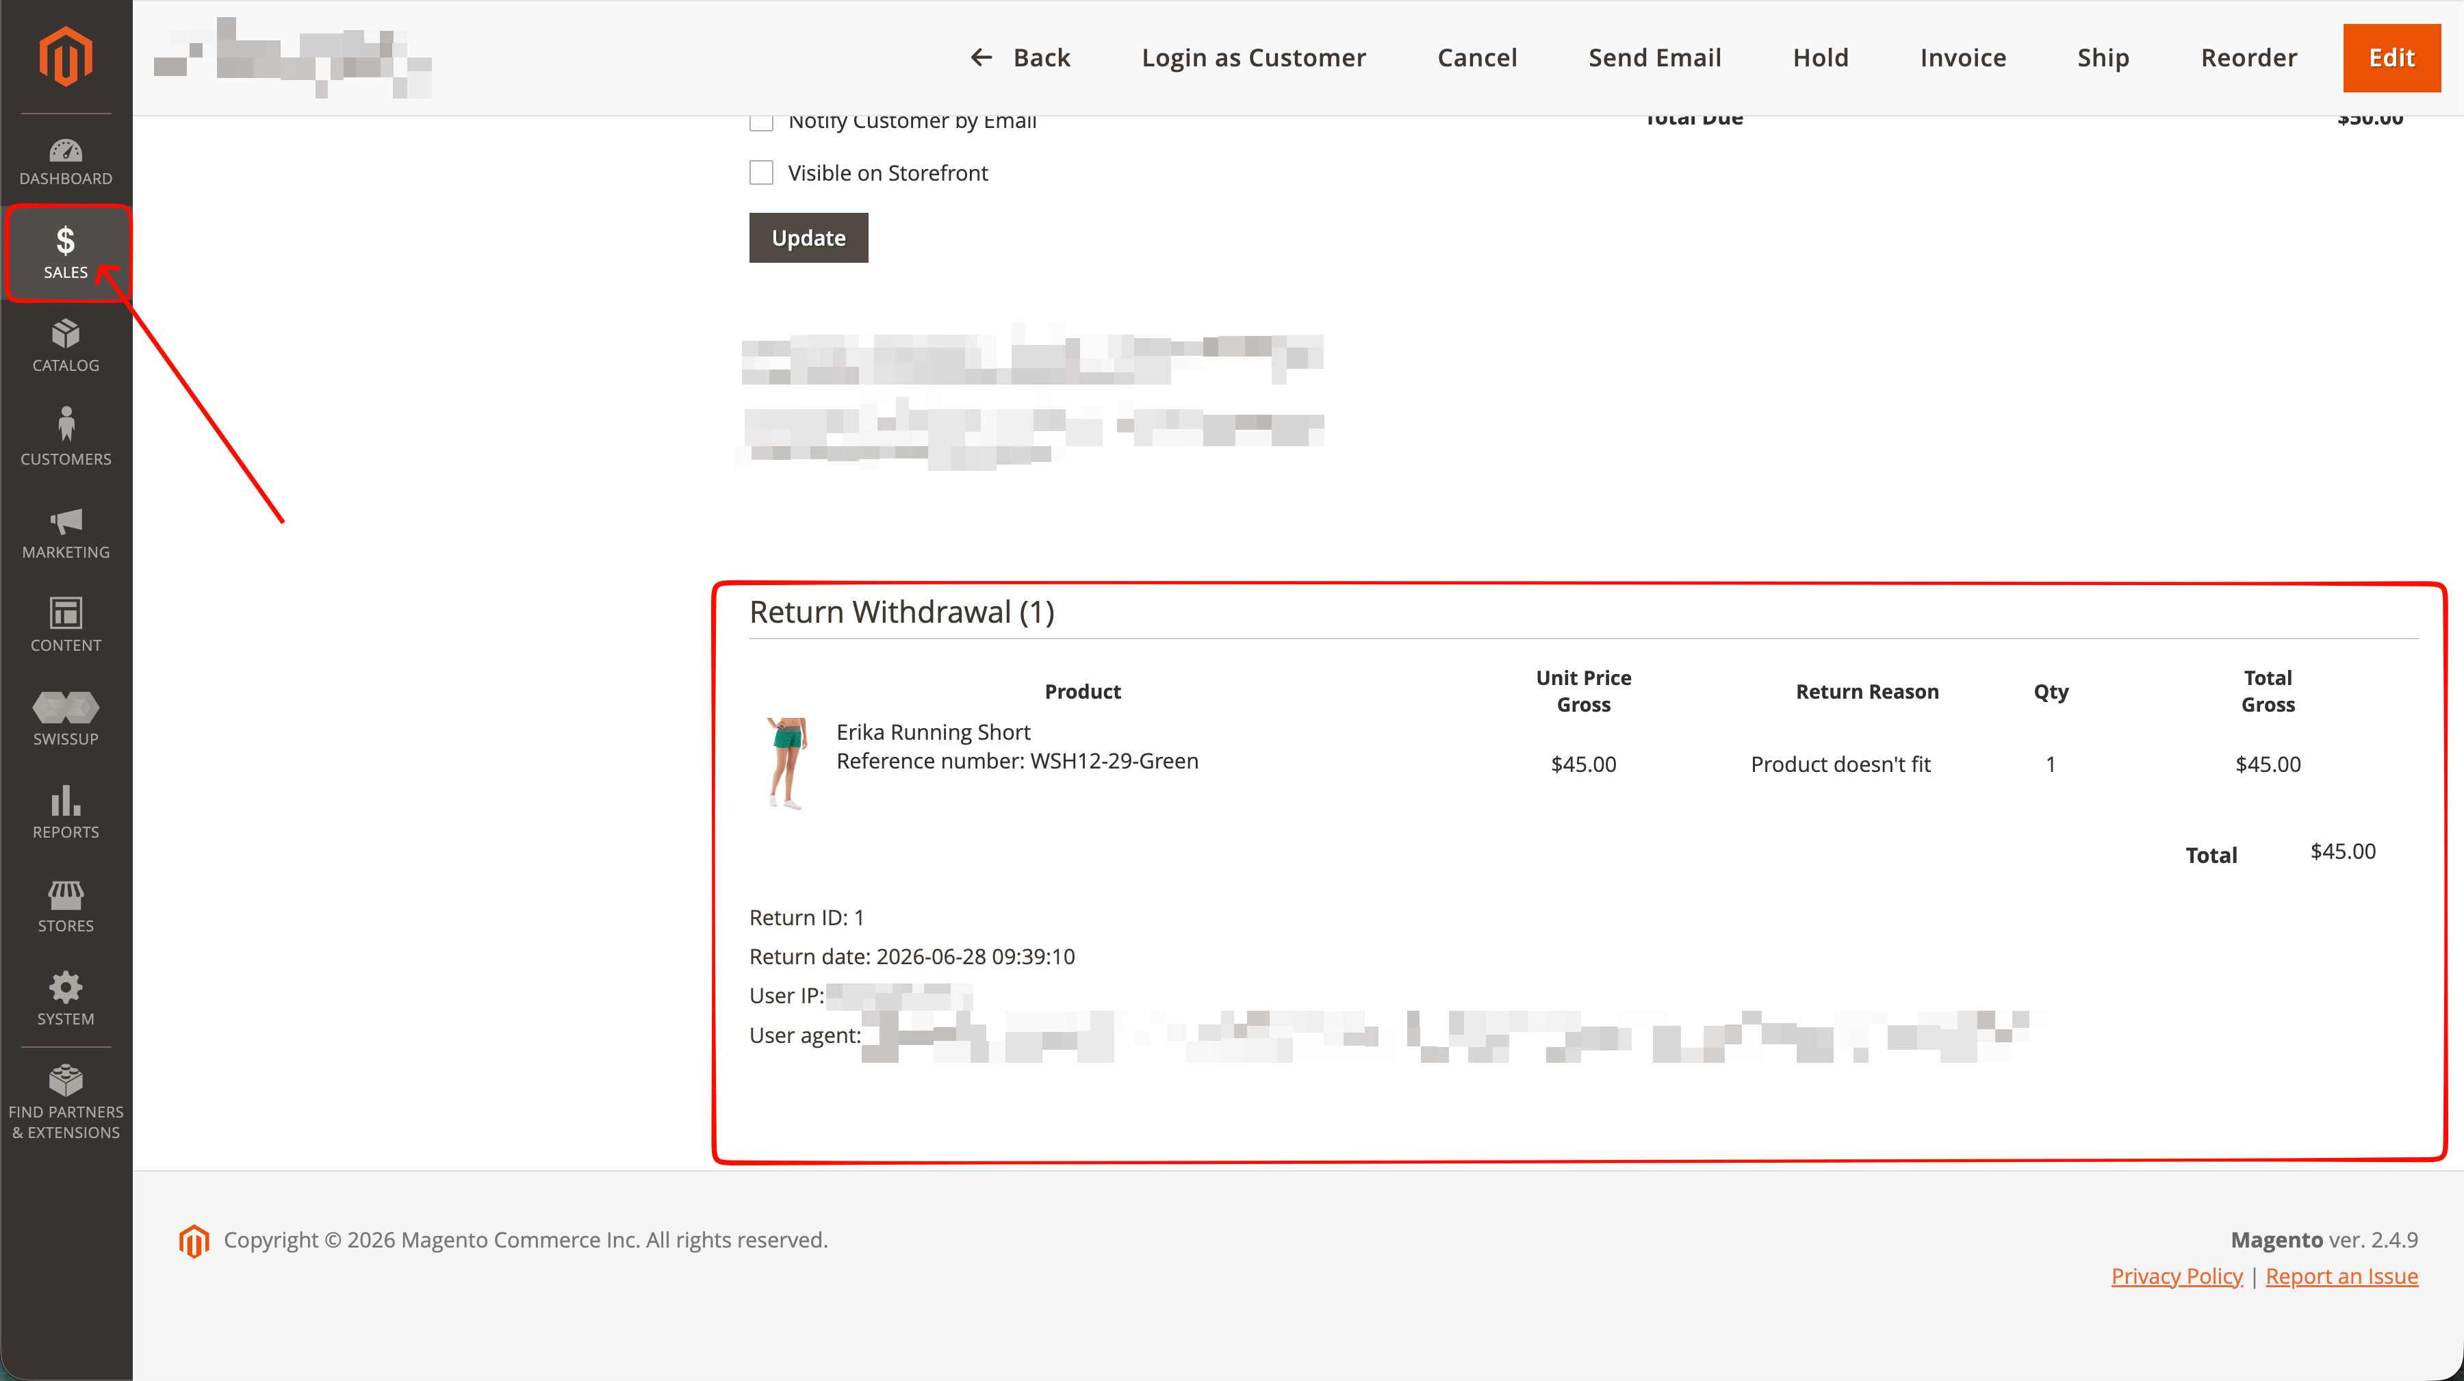Open the Reports sidebar menu

65,813
